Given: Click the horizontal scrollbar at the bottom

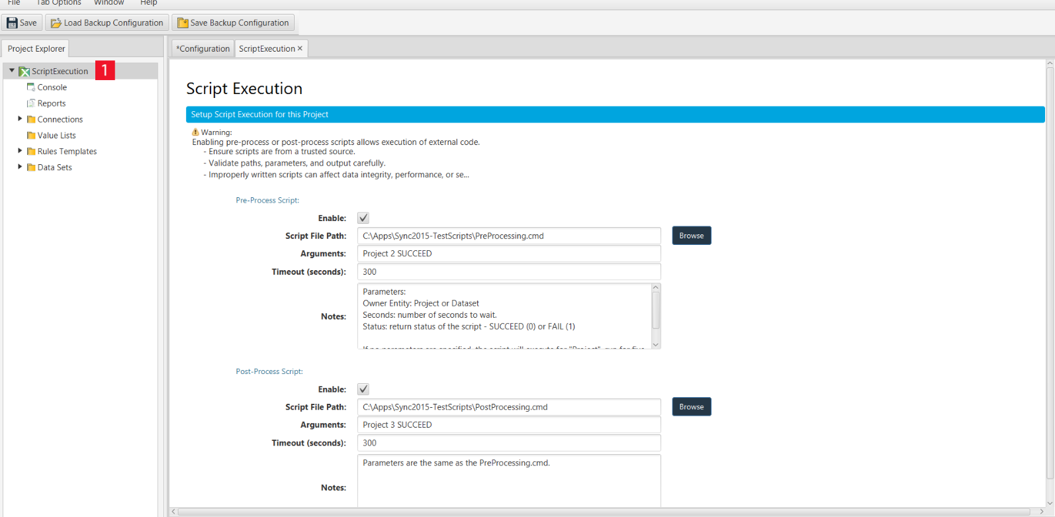Looking at the screenshot, I should click(604, 512).
